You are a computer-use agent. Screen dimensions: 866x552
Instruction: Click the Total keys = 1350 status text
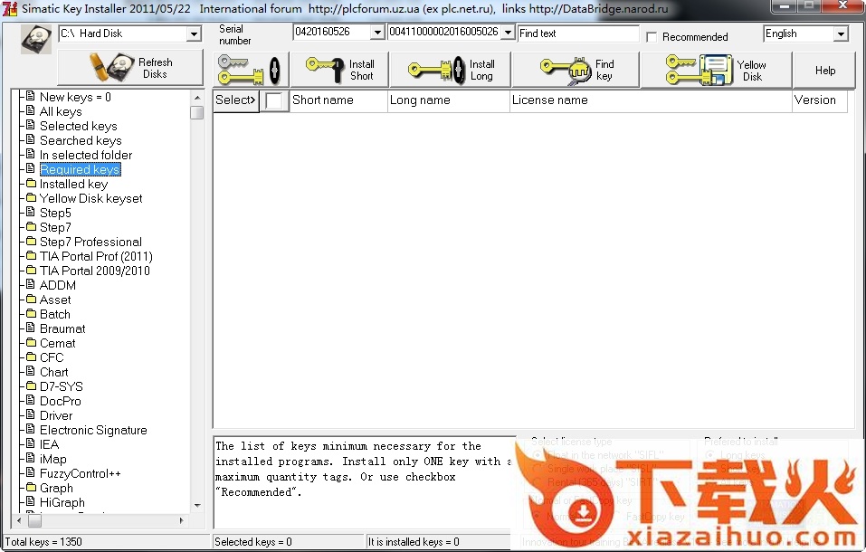tap(43, 542)
